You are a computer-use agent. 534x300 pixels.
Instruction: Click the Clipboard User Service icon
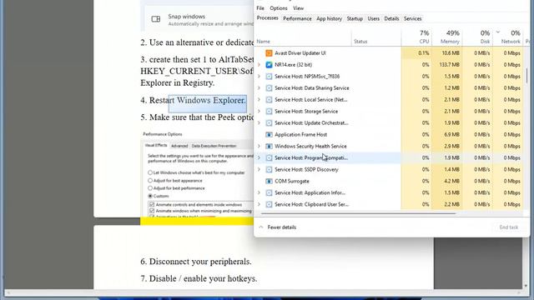tap(269, 204)
